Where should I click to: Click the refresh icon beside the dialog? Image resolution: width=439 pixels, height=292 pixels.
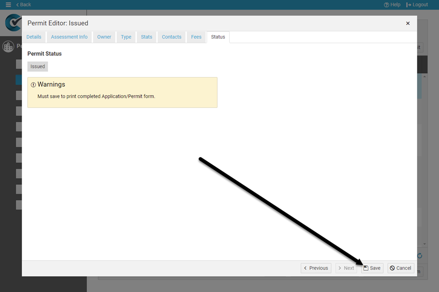pos(419,255)
